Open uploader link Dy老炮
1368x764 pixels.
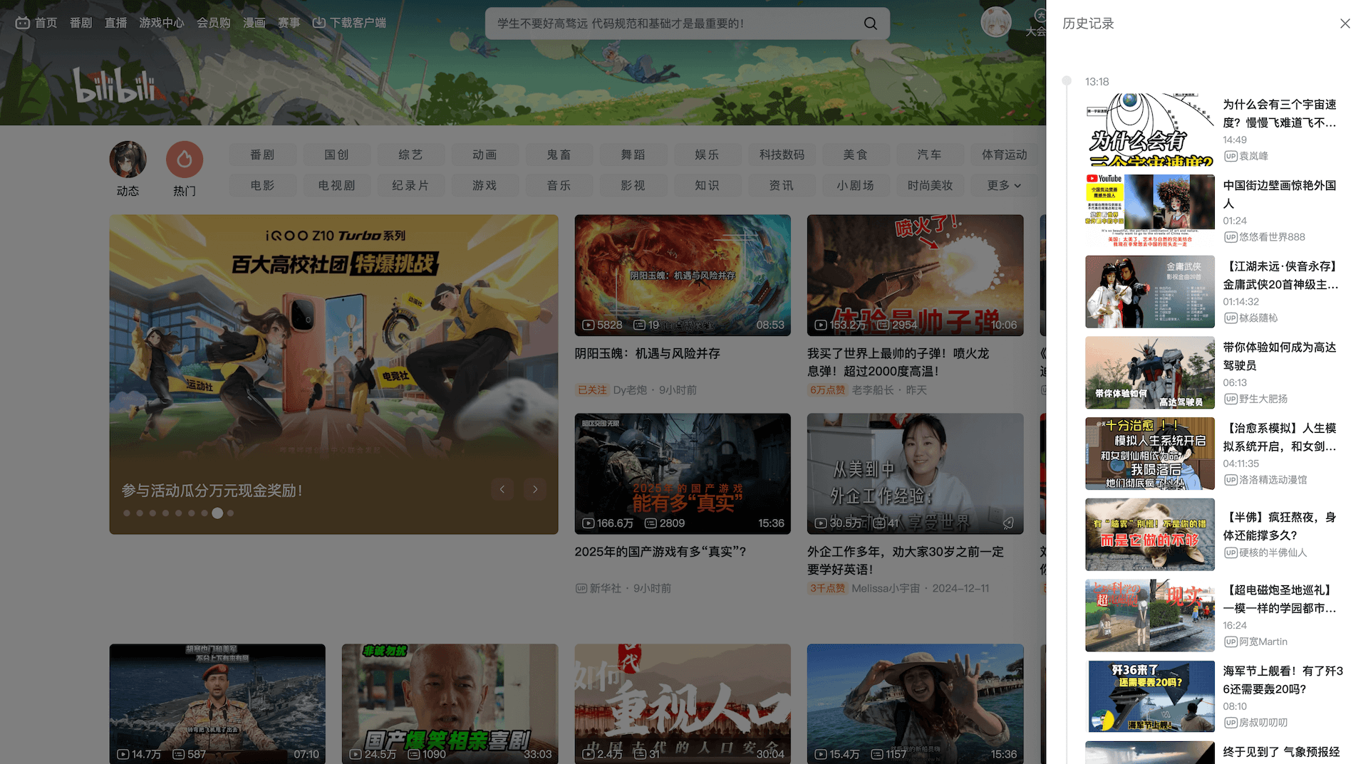coord(630,390)
